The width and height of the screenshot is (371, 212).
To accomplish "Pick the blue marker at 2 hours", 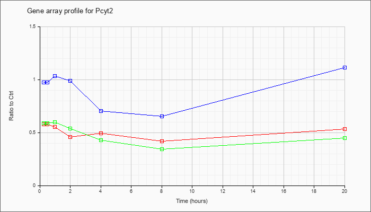I will tap(70, 81).
